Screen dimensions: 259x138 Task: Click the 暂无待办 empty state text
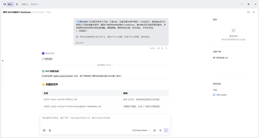(x=233, y=36)
